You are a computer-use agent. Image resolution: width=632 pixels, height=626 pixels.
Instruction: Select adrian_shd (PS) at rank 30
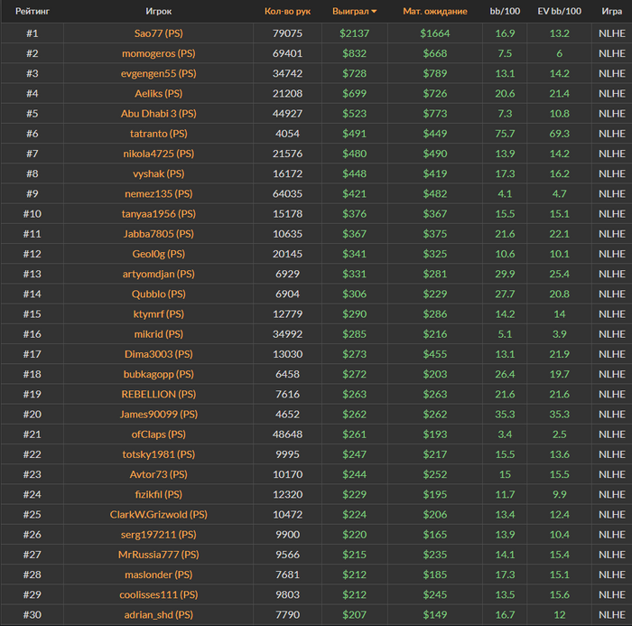159,614
